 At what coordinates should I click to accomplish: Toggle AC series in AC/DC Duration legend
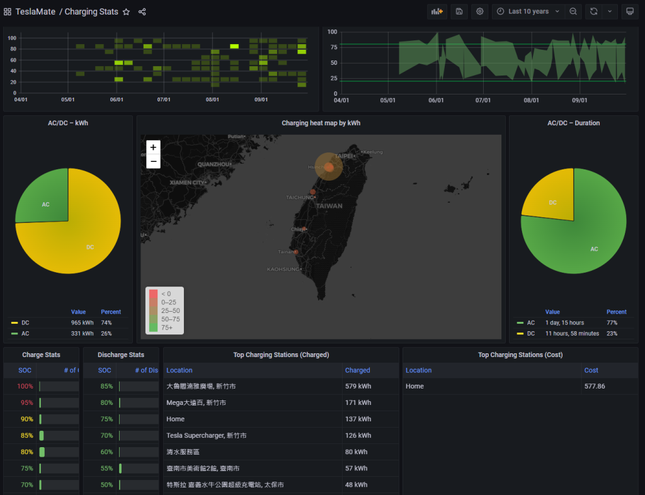tap(530, 322)
